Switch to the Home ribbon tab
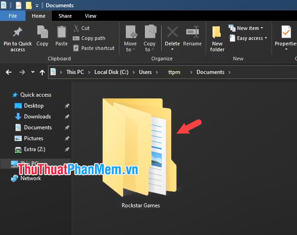This screenshot has height=235, width=297. click(x=39, y=16)
